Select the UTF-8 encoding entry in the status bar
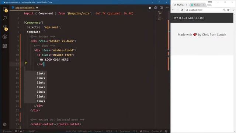 coord(109,132)
